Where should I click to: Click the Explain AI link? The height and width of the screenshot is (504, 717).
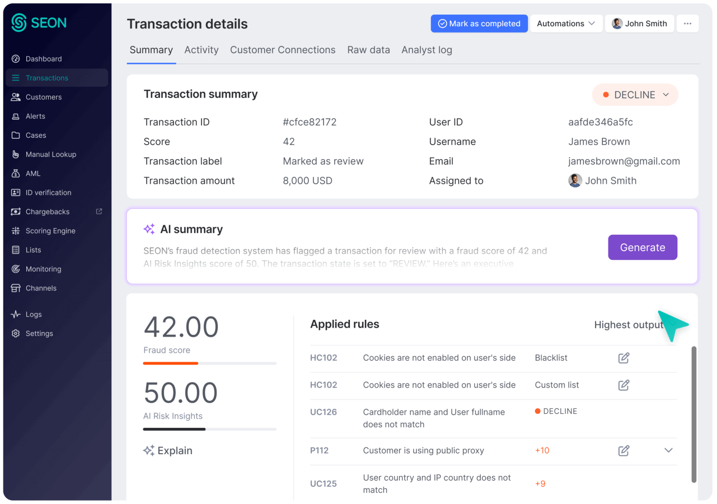[168, 451]
